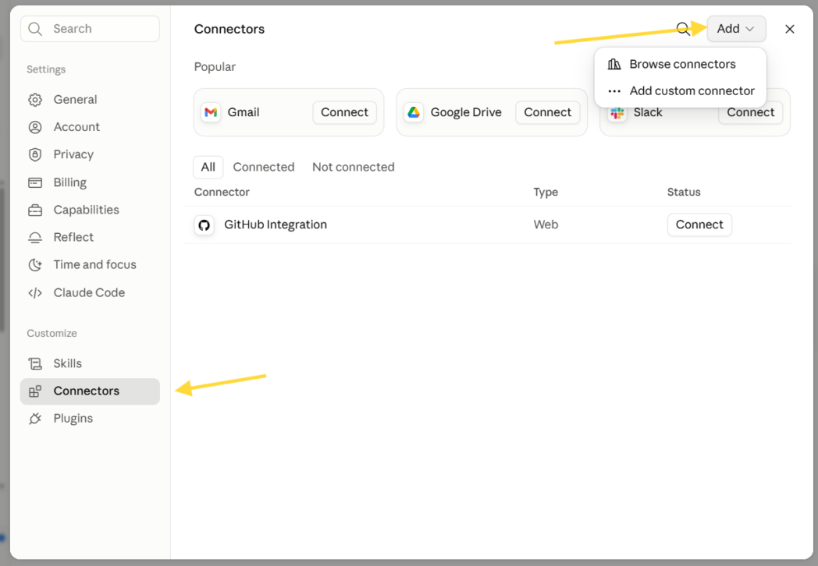Click the Billing card icon
The image size is (818, 566).
click(x=35, y=182)
